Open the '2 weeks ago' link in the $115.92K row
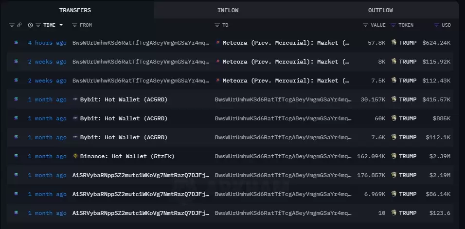 [x=47, y=62]
